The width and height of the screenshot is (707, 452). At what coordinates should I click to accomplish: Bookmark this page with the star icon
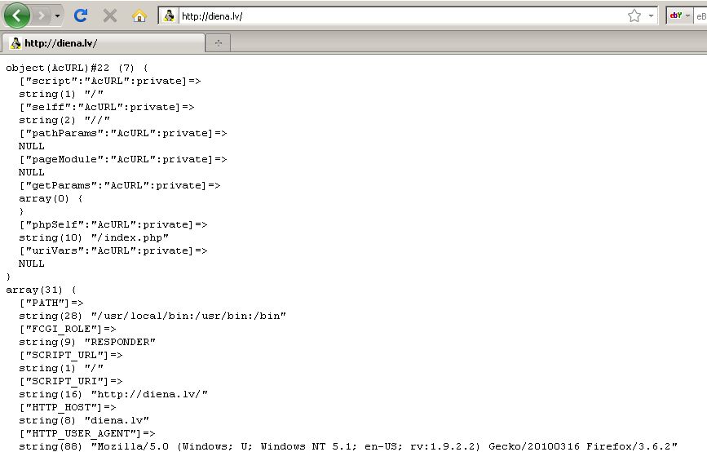coord(634,16)
